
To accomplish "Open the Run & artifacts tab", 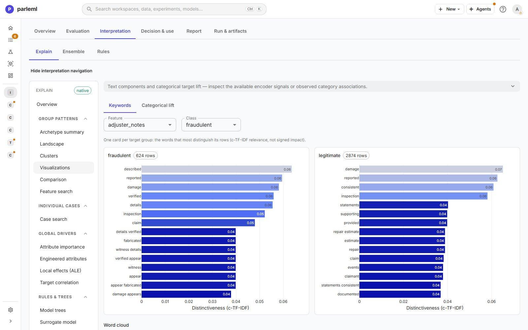I will [x=230, y=31].
